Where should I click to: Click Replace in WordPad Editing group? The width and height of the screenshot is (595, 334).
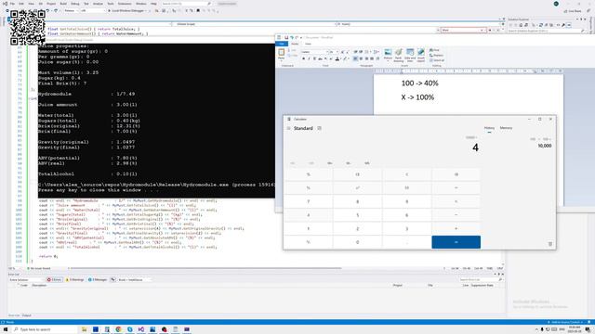pos(436,56)
